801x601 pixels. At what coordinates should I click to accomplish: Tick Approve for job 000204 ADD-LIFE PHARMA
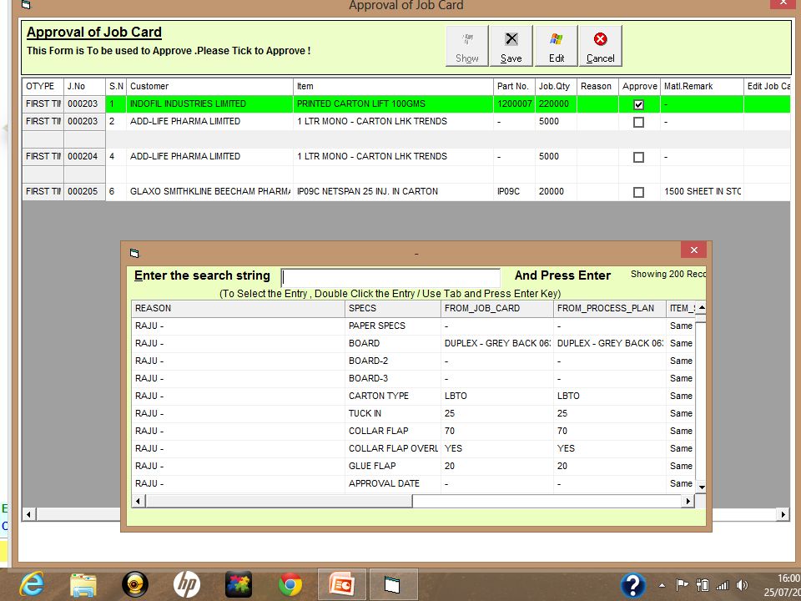click(x=638, y=158)
